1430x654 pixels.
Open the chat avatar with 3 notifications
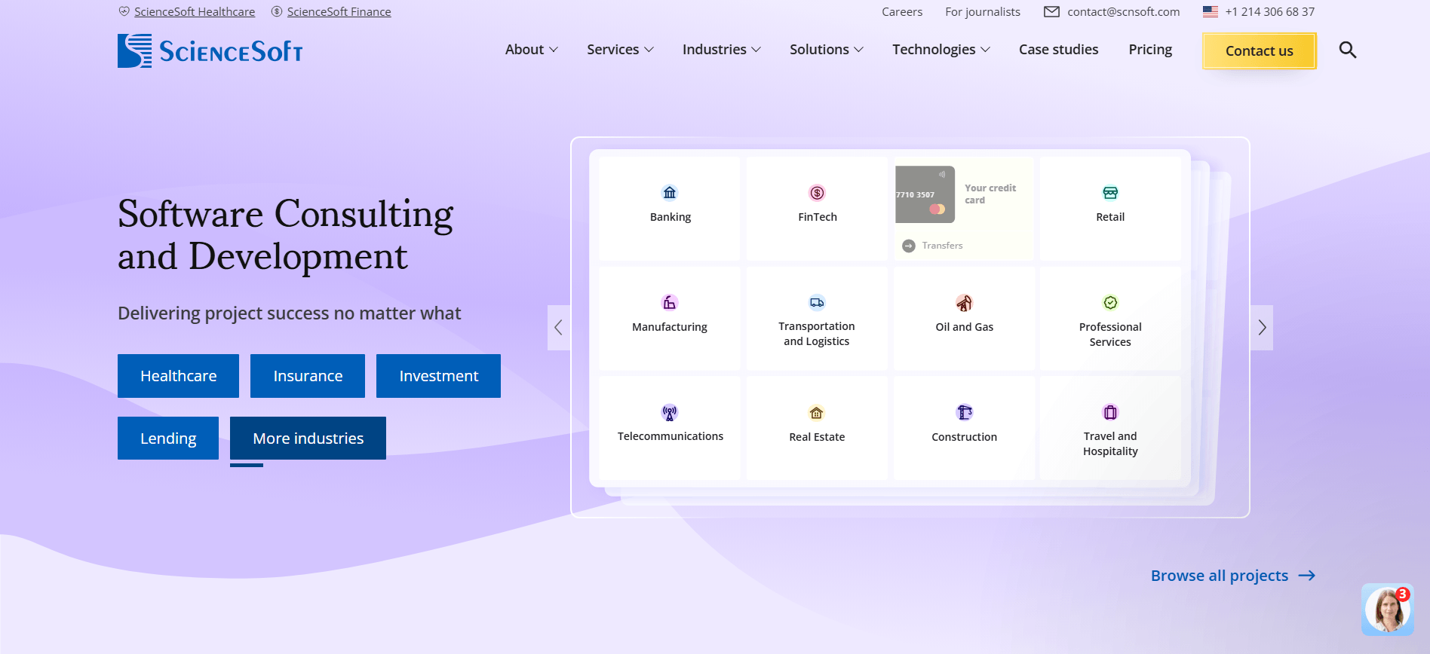click(x=1388, y=609)
